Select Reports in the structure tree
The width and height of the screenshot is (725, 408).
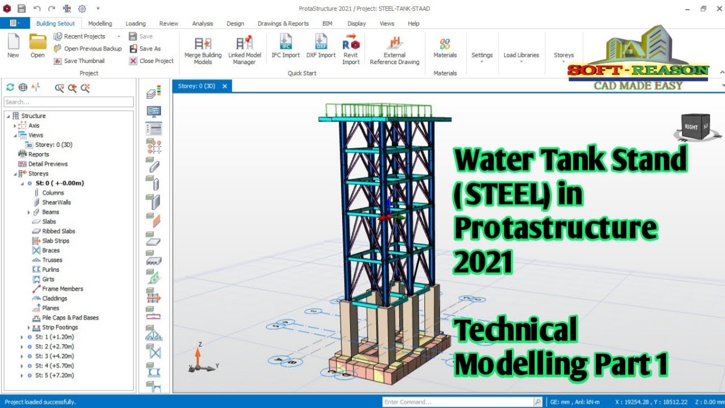pos(39,155)
